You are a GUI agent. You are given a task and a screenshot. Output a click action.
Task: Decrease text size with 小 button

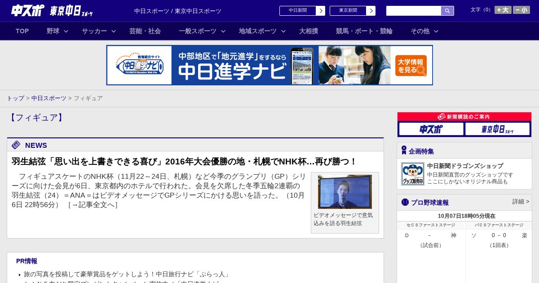point(521,10)
